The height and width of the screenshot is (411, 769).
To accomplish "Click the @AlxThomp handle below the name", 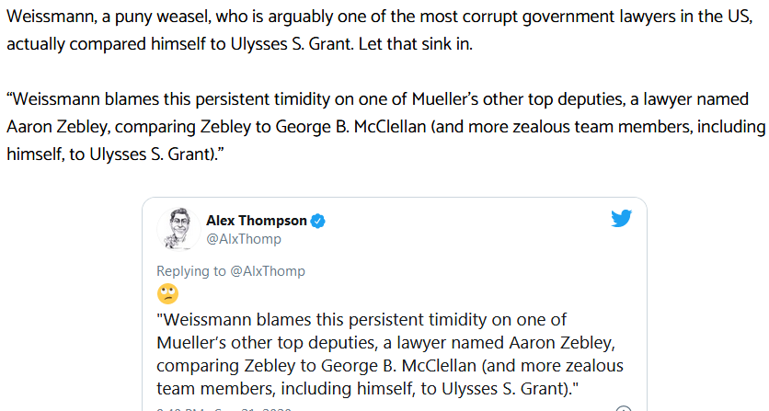I will [x=244, y=239].
